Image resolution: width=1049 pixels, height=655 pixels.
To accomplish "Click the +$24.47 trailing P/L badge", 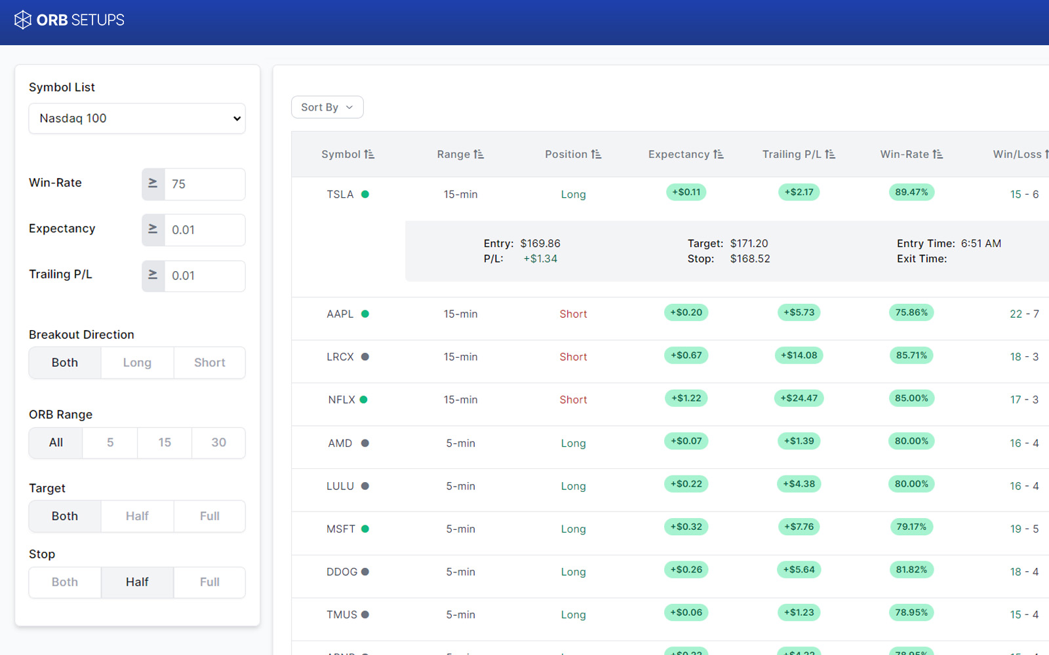I will (799, 398).
